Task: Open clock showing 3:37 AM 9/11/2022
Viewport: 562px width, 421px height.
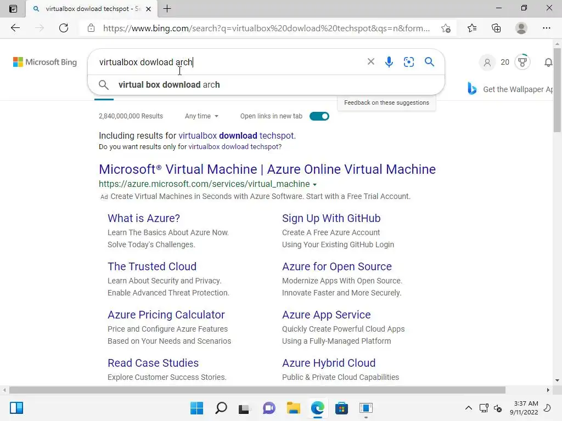Action: point(524,408)
